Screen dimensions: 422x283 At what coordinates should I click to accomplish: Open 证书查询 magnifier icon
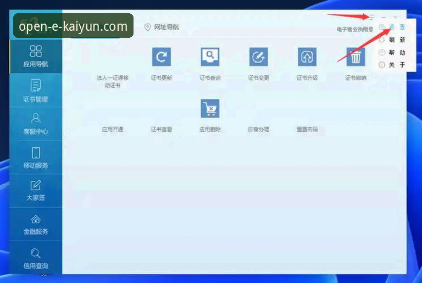coord(210,57)
